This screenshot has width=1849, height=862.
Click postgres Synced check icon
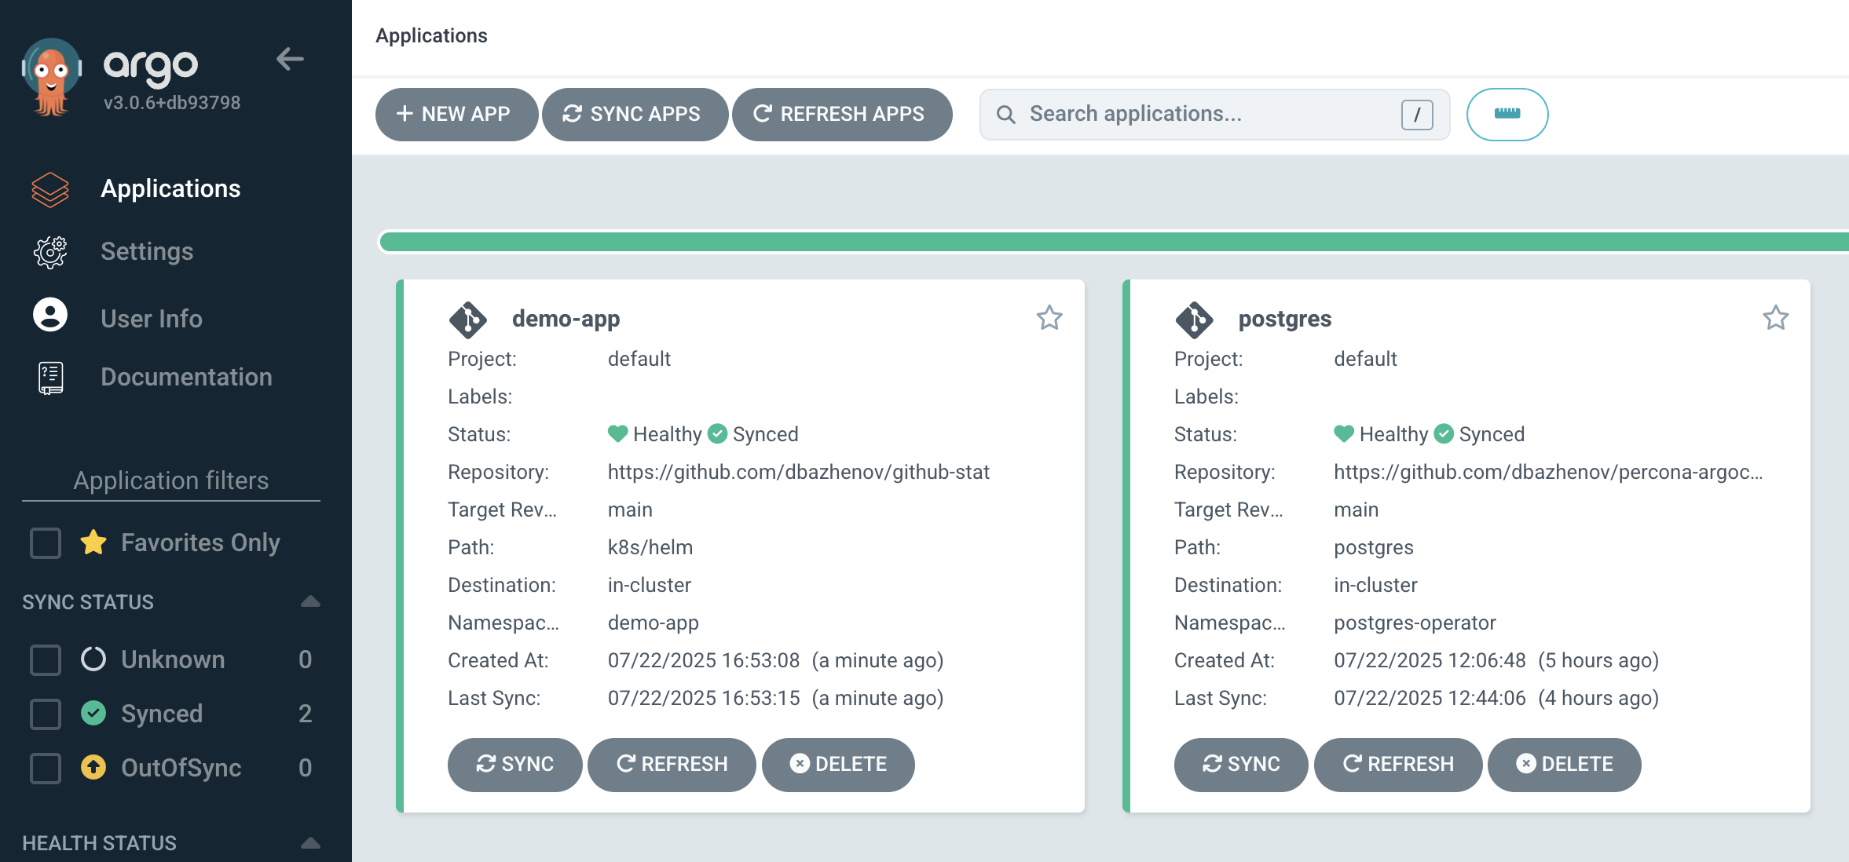tap(1444, 433)
